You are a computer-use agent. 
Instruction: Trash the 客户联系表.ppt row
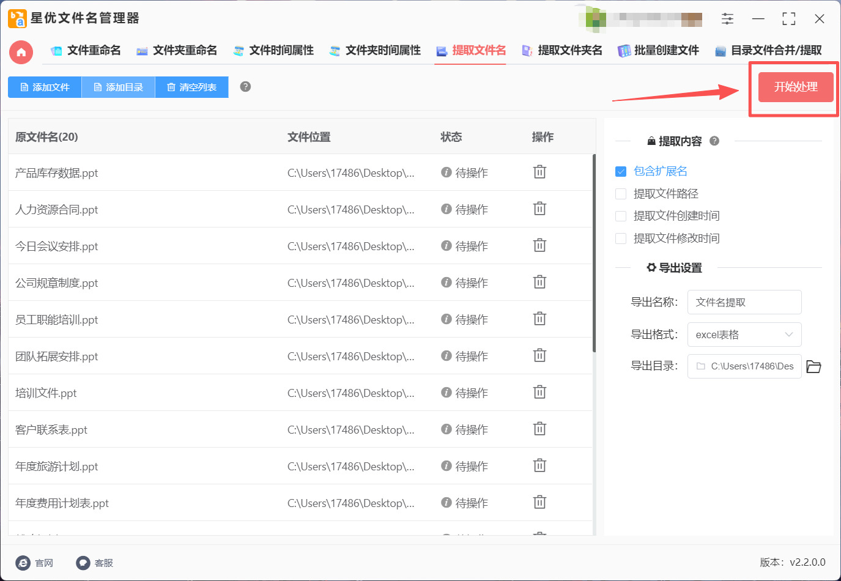539,429
